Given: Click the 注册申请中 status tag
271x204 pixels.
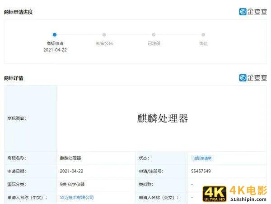Looking at the screenshot, I should (202, 158).
